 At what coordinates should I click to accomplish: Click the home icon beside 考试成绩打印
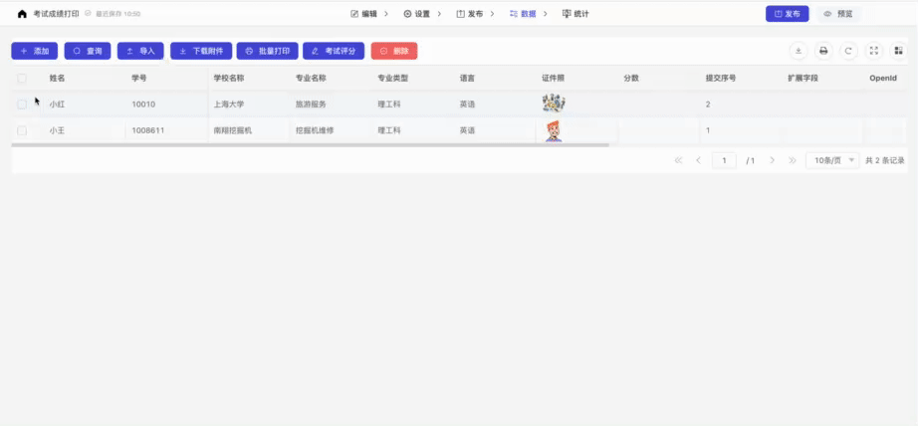click(x=22, y=14)
